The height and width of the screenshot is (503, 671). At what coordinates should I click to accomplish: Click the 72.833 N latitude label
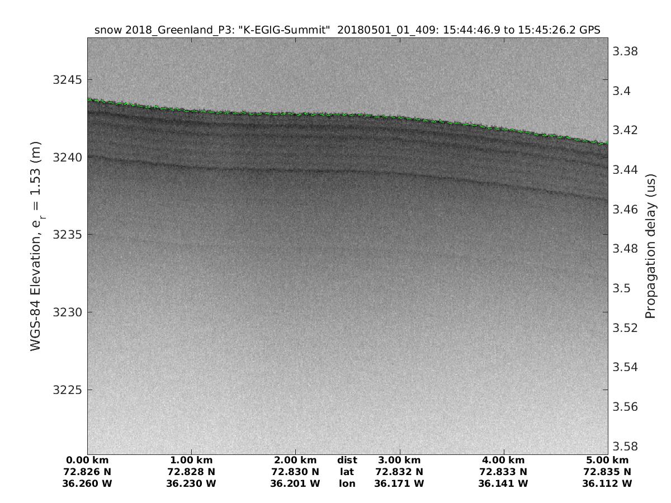point(503,472)
